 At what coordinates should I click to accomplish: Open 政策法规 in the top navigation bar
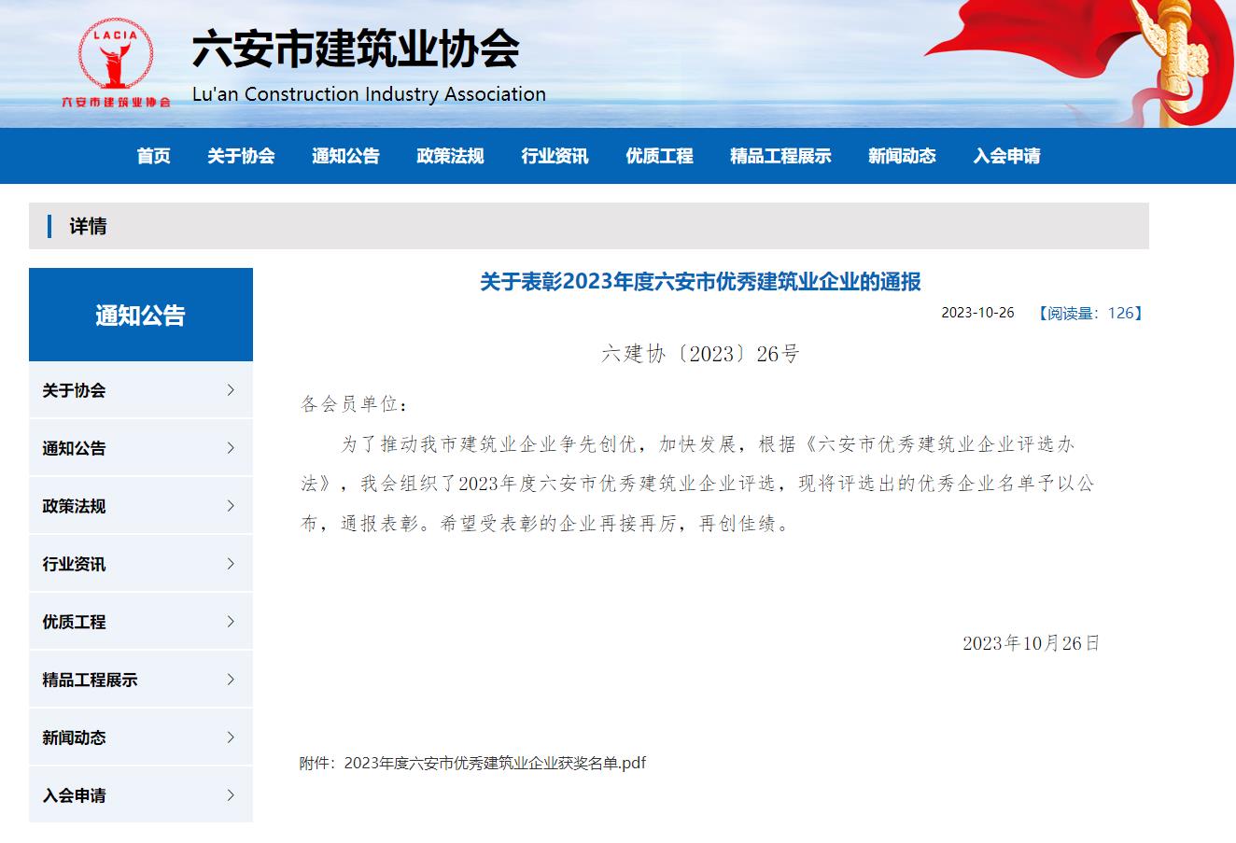450,156
